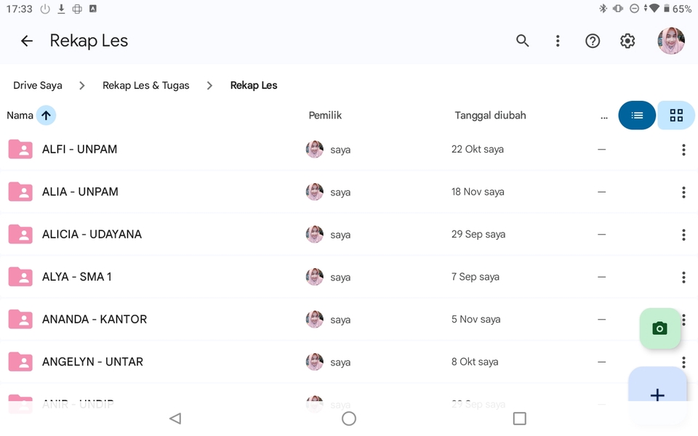Open the account profile picture
Screen dimensions: 698x436
coord(670,41)
